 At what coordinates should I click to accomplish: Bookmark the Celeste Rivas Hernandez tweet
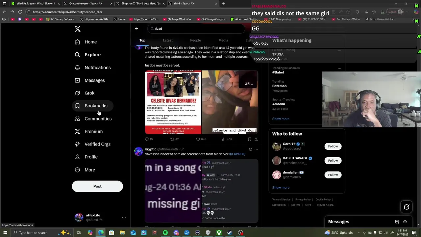click(x=250, y=139)
